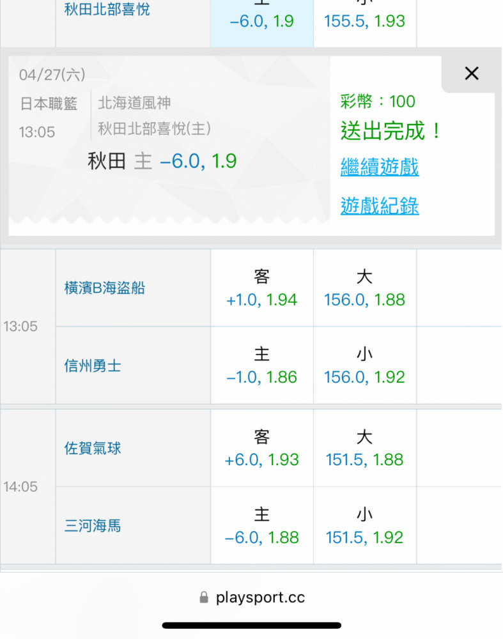Pick 小 156.0, 1.92 under option
503x639 pixels.
pyautogui.click(x=364, y=366)
